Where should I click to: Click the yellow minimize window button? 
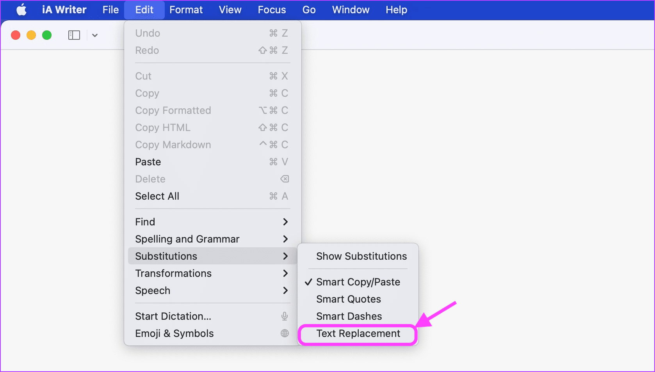coord(31,35)
